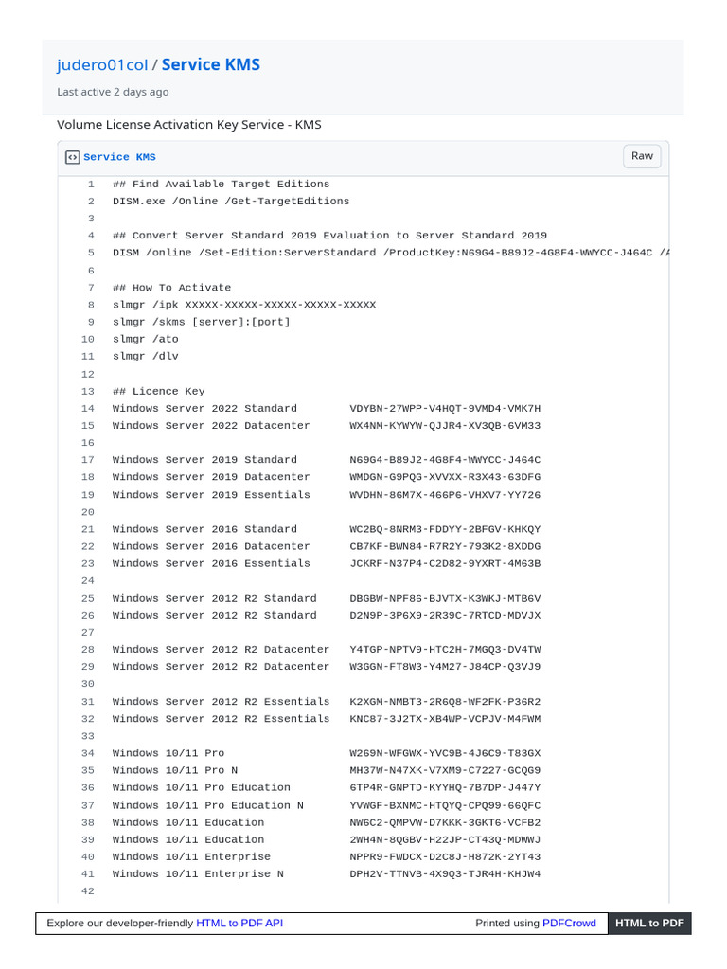Viewport: 727px width, 969px height.
Task: Click the slmgr /ipk XXXXX line
Action: pyautogui.click(x=244, y=305)
